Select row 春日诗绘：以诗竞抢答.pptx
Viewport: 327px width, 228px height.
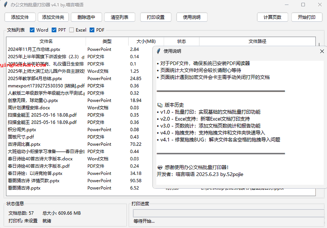point(80,173)
